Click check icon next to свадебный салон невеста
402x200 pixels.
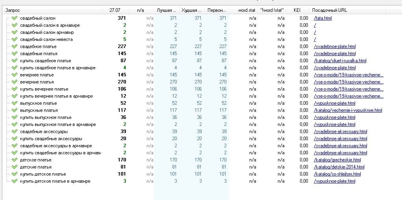pos(15,39)
